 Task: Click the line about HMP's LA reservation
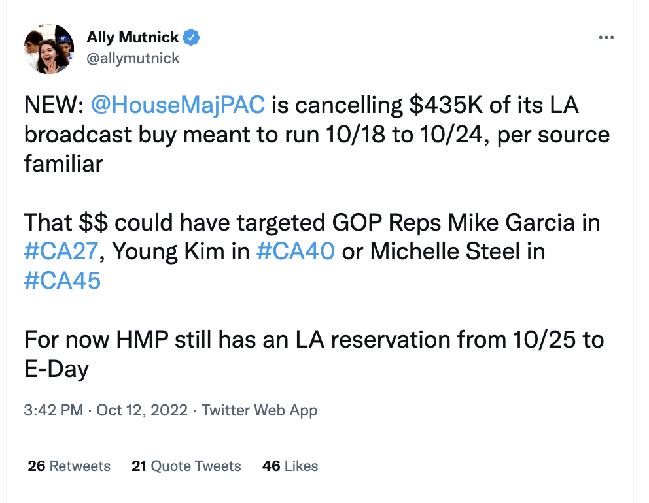[314, 340]
